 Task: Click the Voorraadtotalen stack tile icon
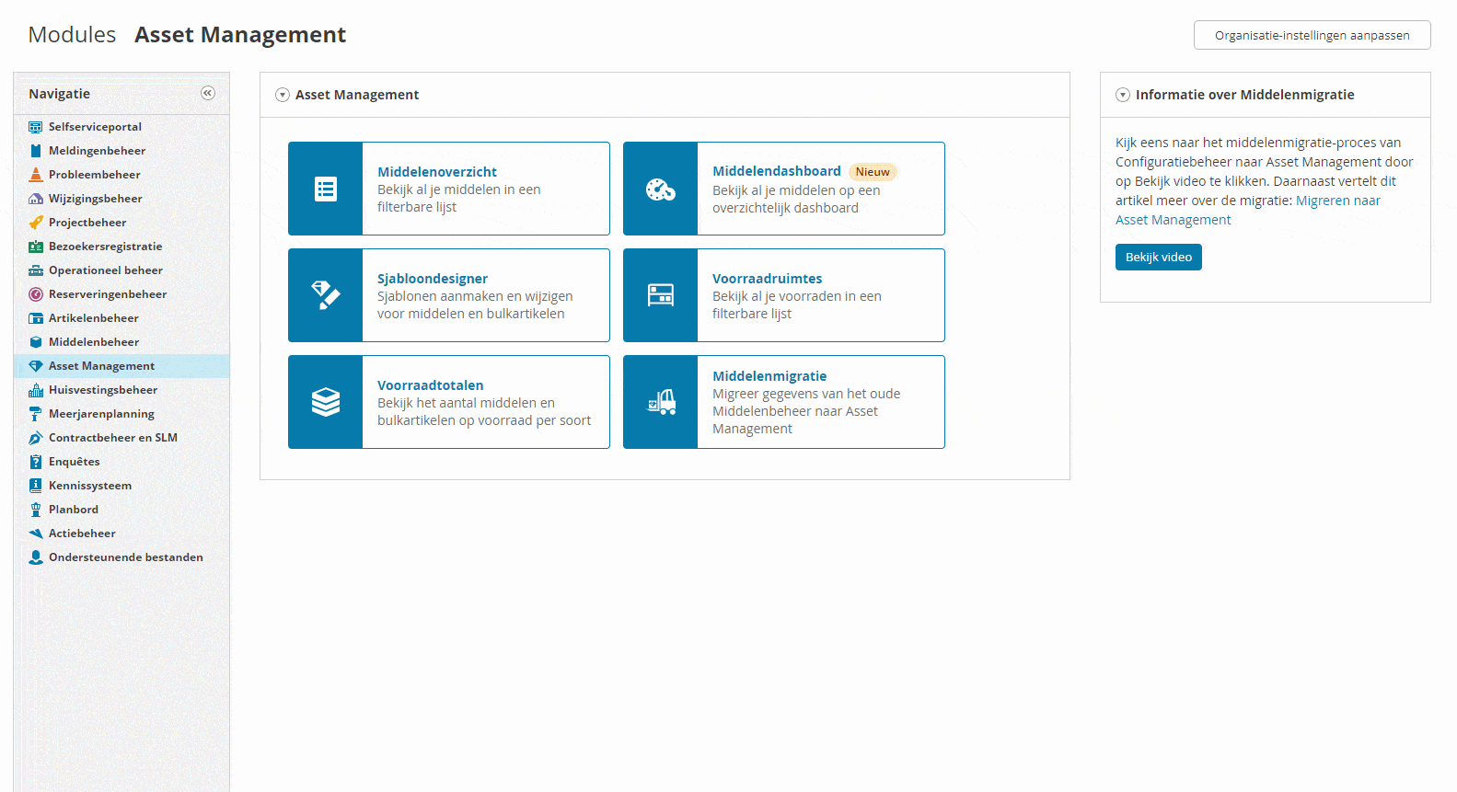326,402
